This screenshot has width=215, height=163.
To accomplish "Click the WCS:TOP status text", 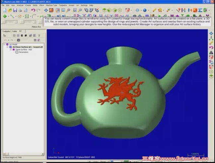I will coord(70,157).
